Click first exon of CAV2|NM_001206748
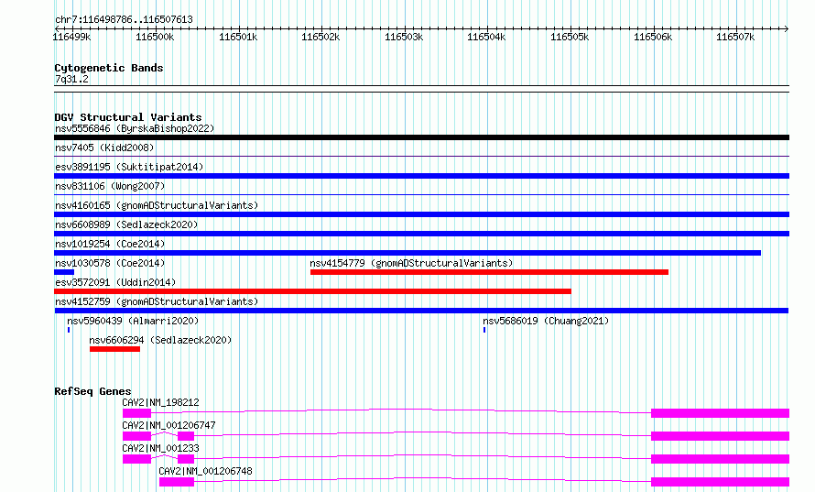Screen dimensions: 815x492 pos(177,482)
